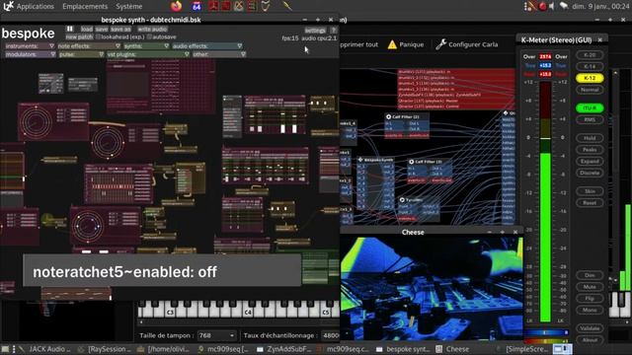Open the instruments dropdown
632x355 pixels.
click(x=30, y=46)
